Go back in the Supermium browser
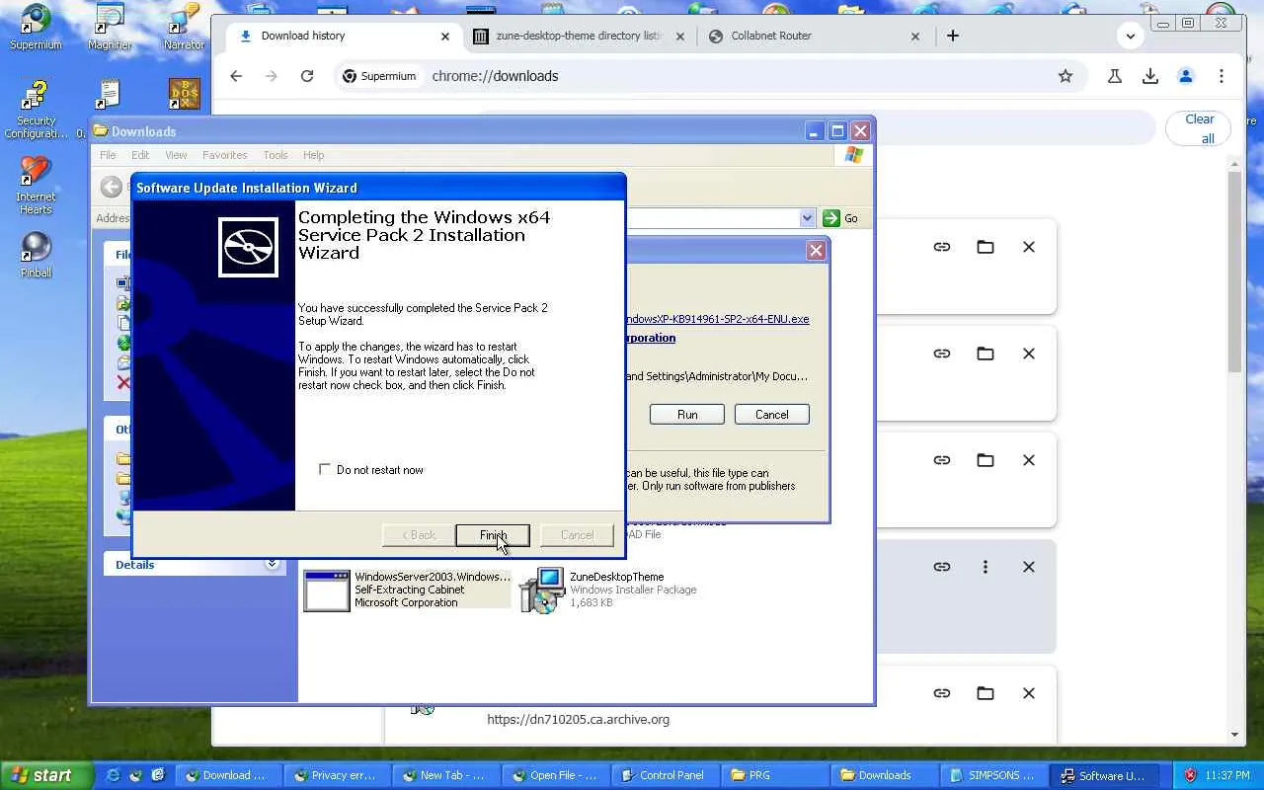1264x790 pixels. pyautogui.click(x=236, y=76)
